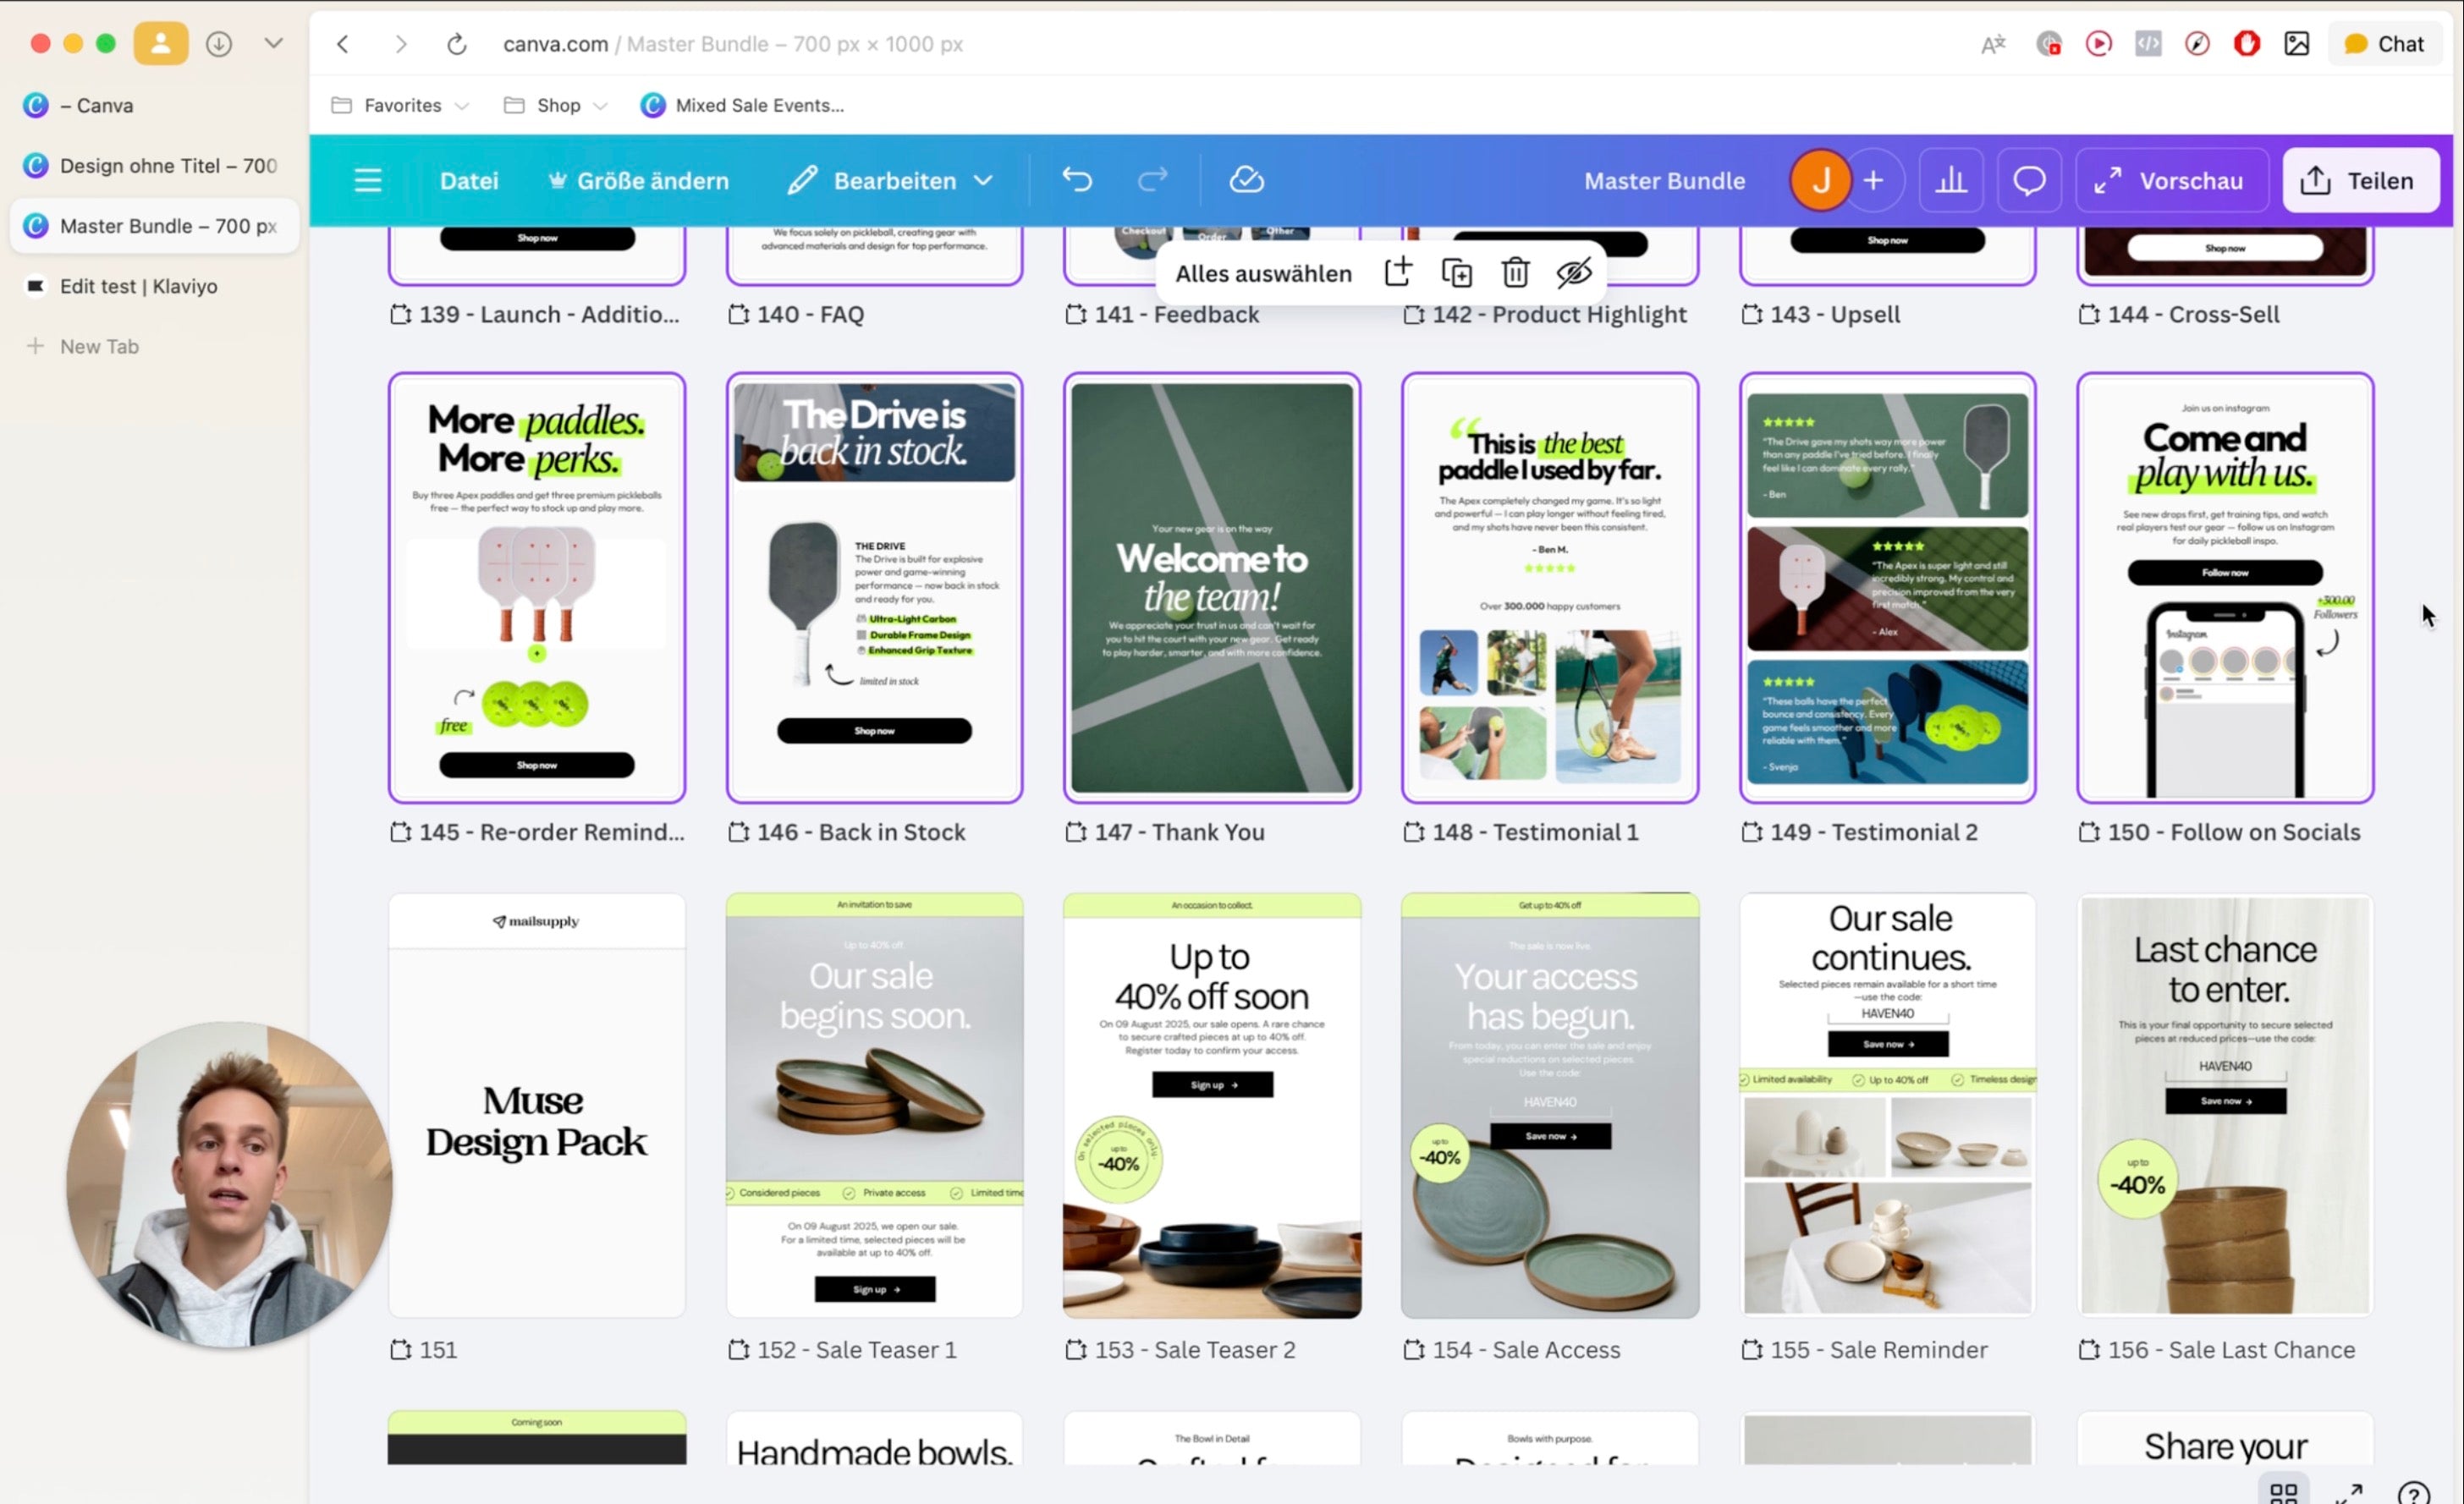Open the Canva hamburger main menu
Viewport: 2464px width, 1504px height.
pyautogui.click(x=368, y=181)
